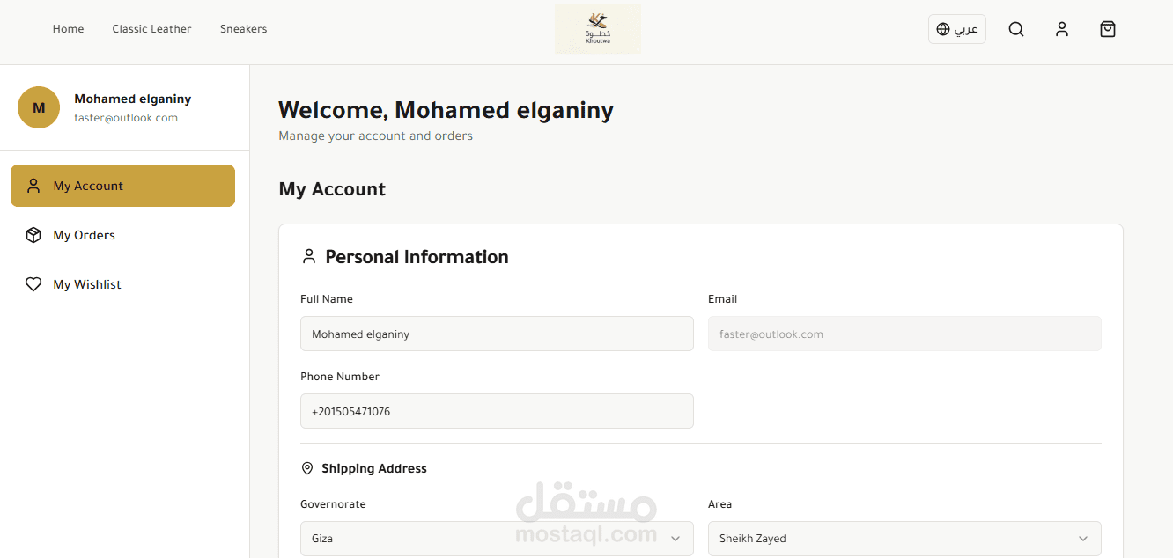This screenshot has height=558, width=1173.
Task: Click the Khoutwa logo image
Action: point(598,29)
